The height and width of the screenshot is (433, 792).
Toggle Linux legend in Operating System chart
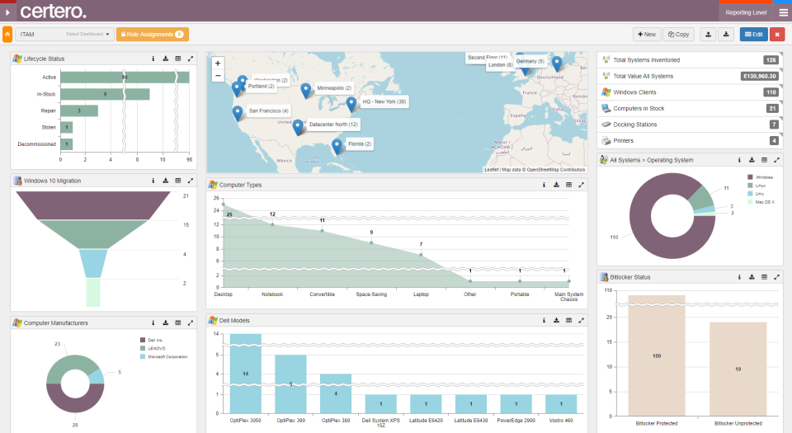point(757,186)
